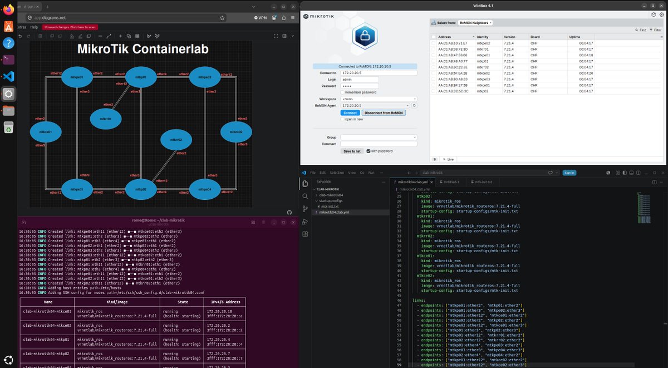Bookmark app.diagrams.net with the star icon
This screenshot has width=668, height=368.
click(x=223, y=17)
